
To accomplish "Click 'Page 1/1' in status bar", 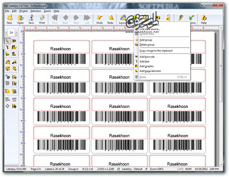I will click(x=36, y=169).
